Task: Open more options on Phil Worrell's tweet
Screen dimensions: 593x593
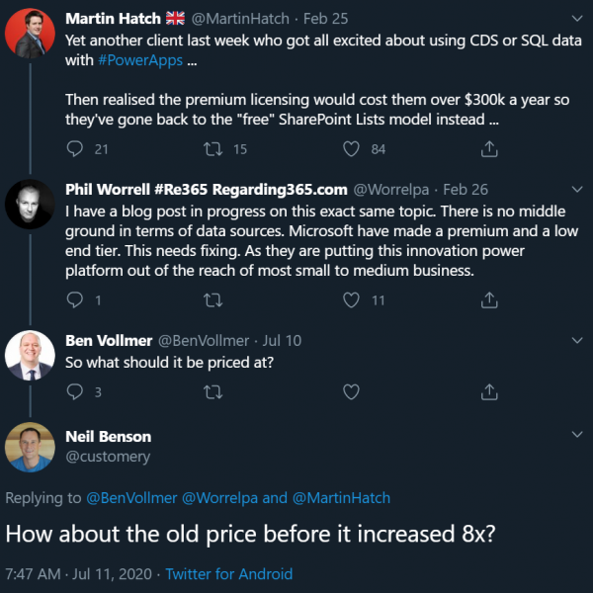Action: point(577,189)
